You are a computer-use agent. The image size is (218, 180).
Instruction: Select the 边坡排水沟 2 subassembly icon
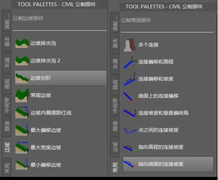pos(22,61)
